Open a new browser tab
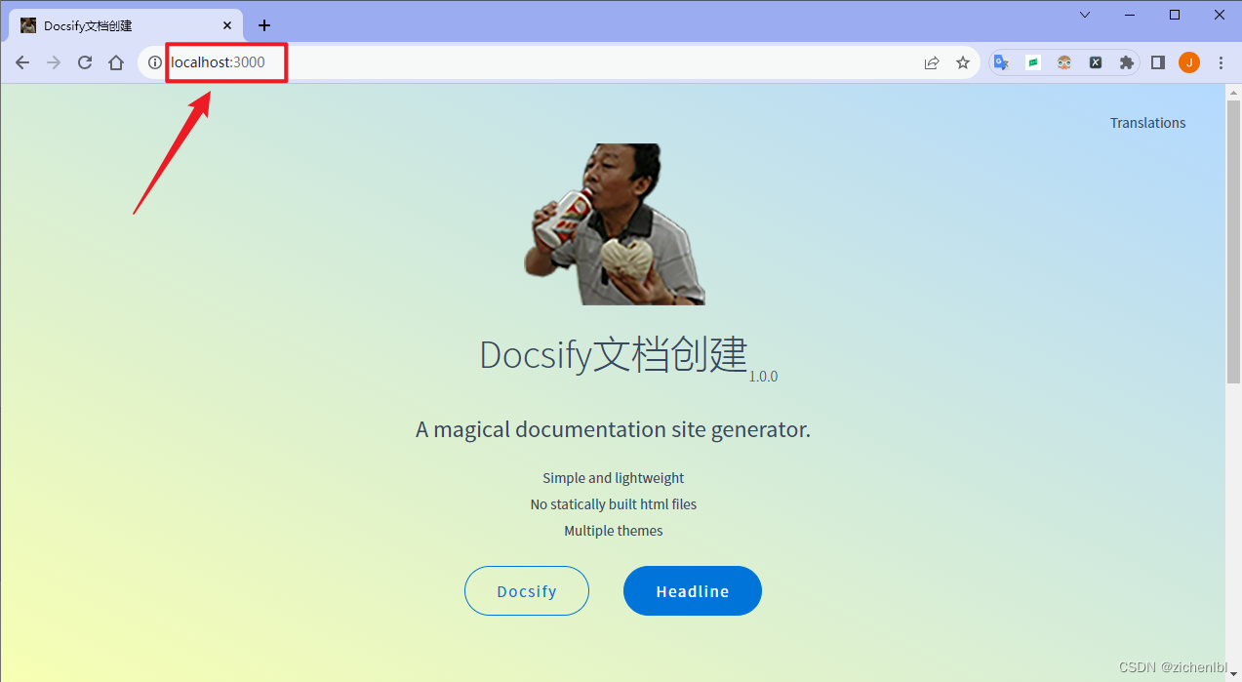The image size is (1242, 682). (x=264, y=25)
